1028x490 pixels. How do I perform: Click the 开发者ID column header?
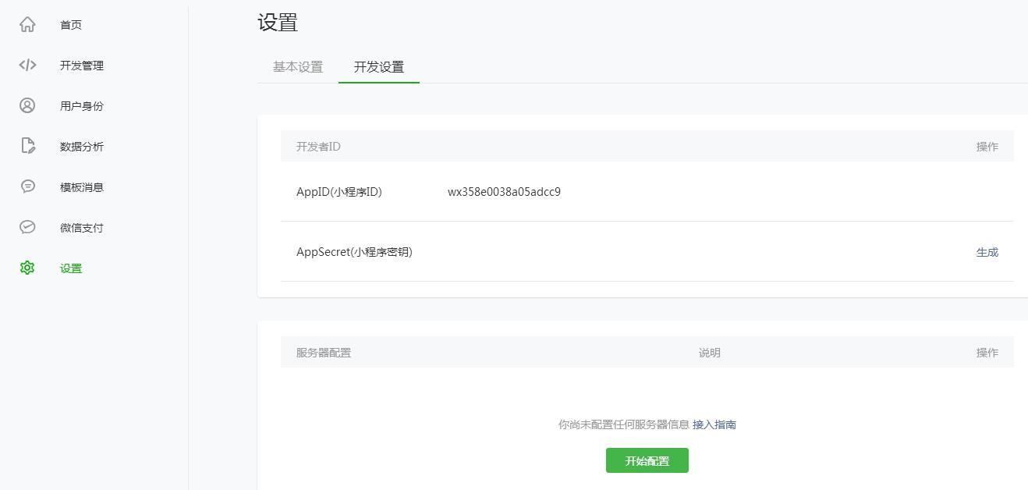318,147
